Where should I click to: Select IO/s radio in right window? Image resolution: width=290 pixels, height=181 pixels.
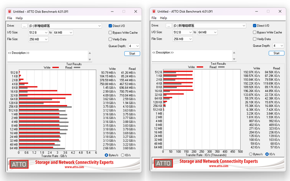click(x=267, y=154)
